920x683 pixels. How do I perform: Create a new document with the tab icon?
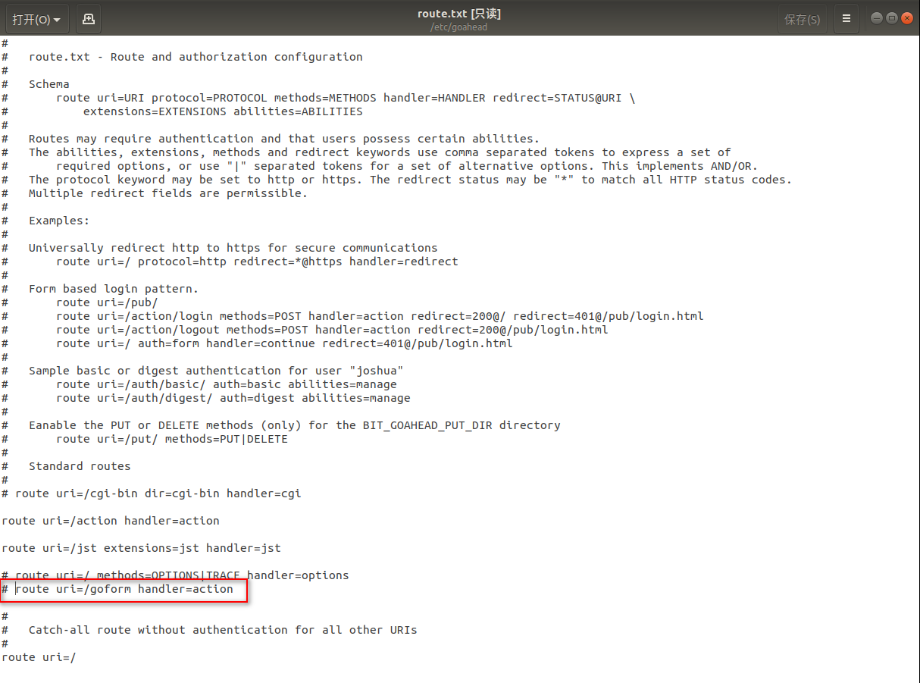point(87,18)
